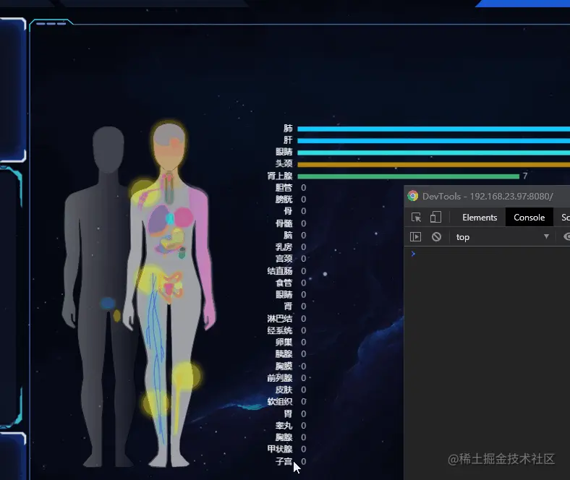570x480 pixels.
Task: Select the 卵巢 row label
Action: coord(284,342)
